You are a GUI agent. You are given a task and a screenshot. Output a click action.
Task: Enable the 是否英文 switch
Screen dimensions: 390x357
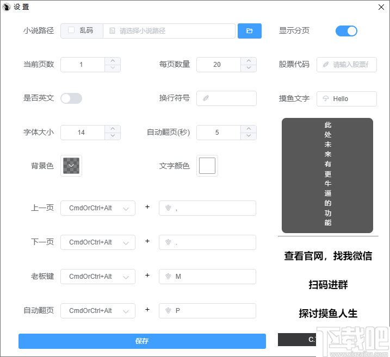pyautogui.click(x=71, y=98)
